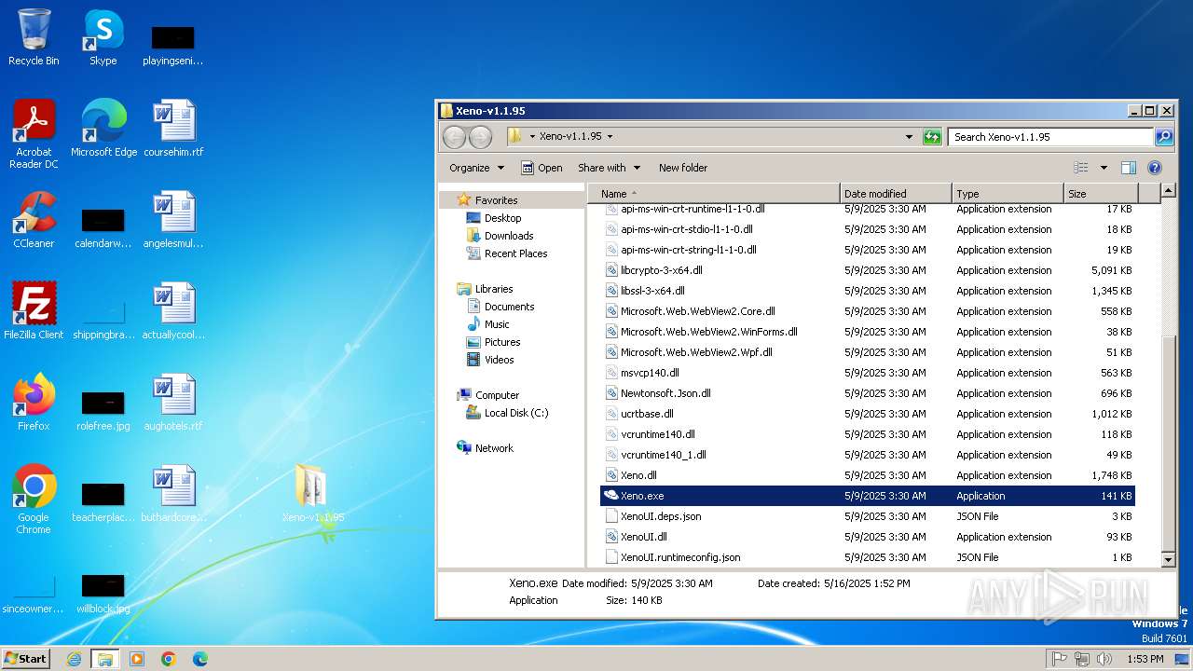Click the file list scroll-down arrow
Viewport: 1193px width, 671px height.
[1169, 559]
